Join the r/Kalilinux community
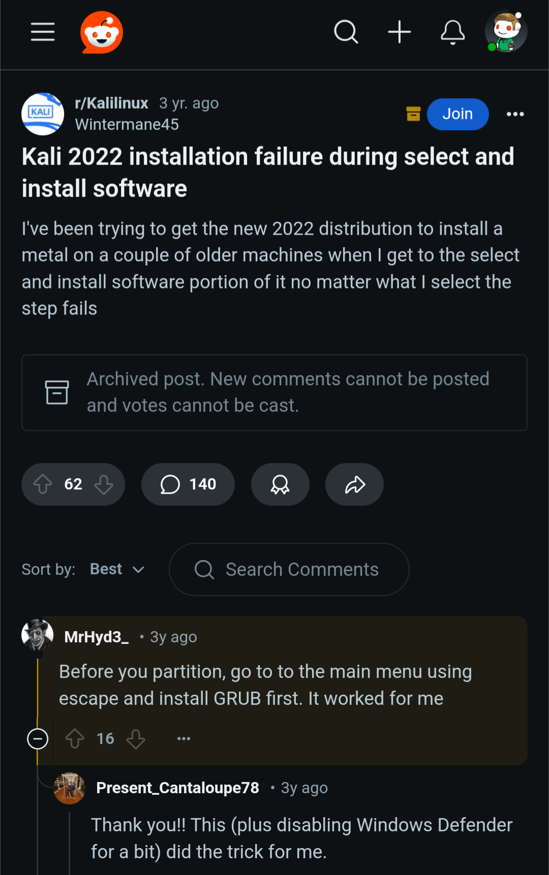This screenshot has height=875, width=549. point(457,114)
